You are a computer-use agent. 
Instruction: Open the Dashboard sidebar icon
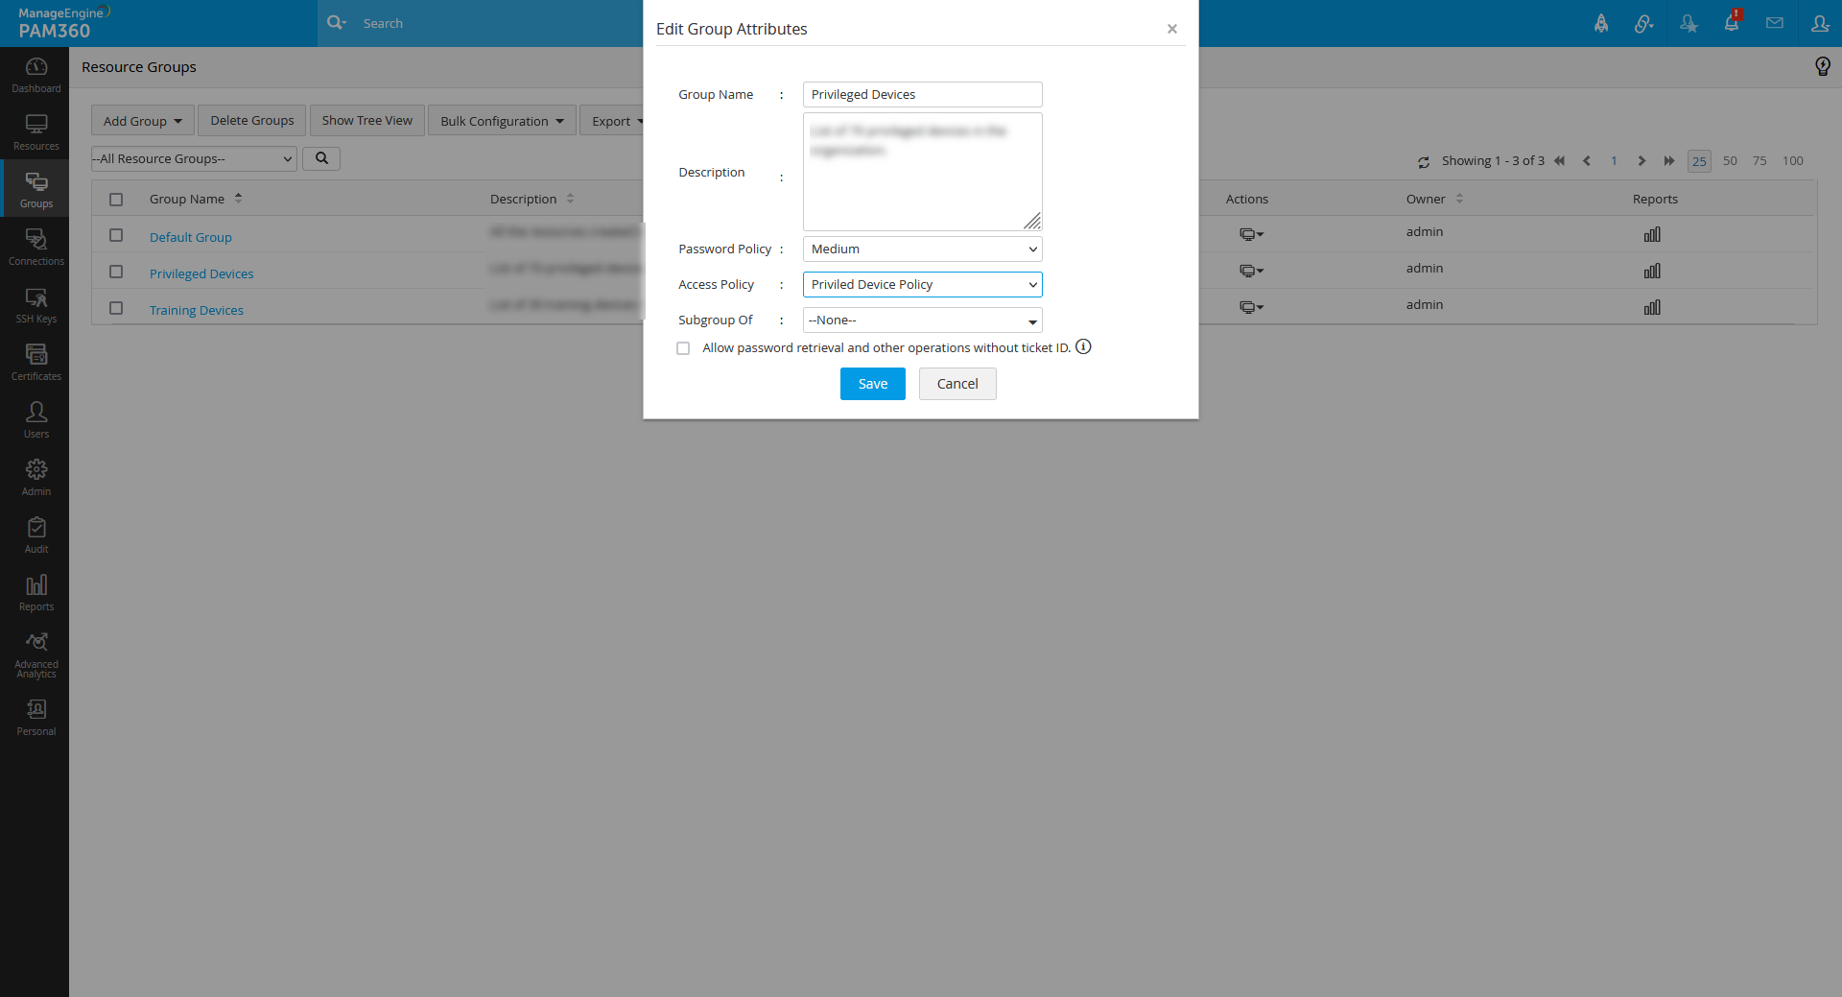click(x=35, y=75)
